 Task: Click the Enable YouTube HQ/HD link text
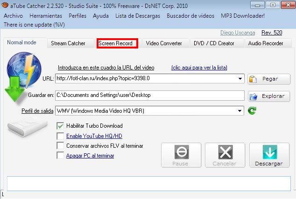(94, 136)
